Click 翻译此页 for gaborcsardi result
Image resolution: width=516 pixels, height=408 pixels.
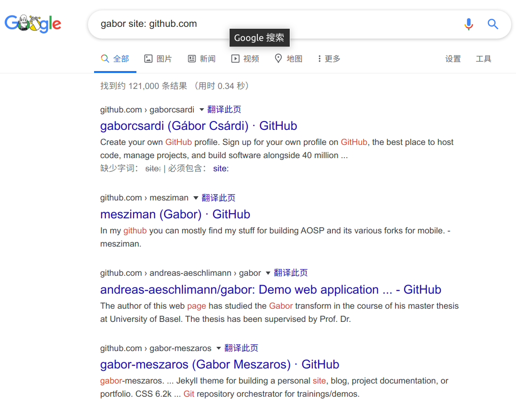click(x=224, y=109)
